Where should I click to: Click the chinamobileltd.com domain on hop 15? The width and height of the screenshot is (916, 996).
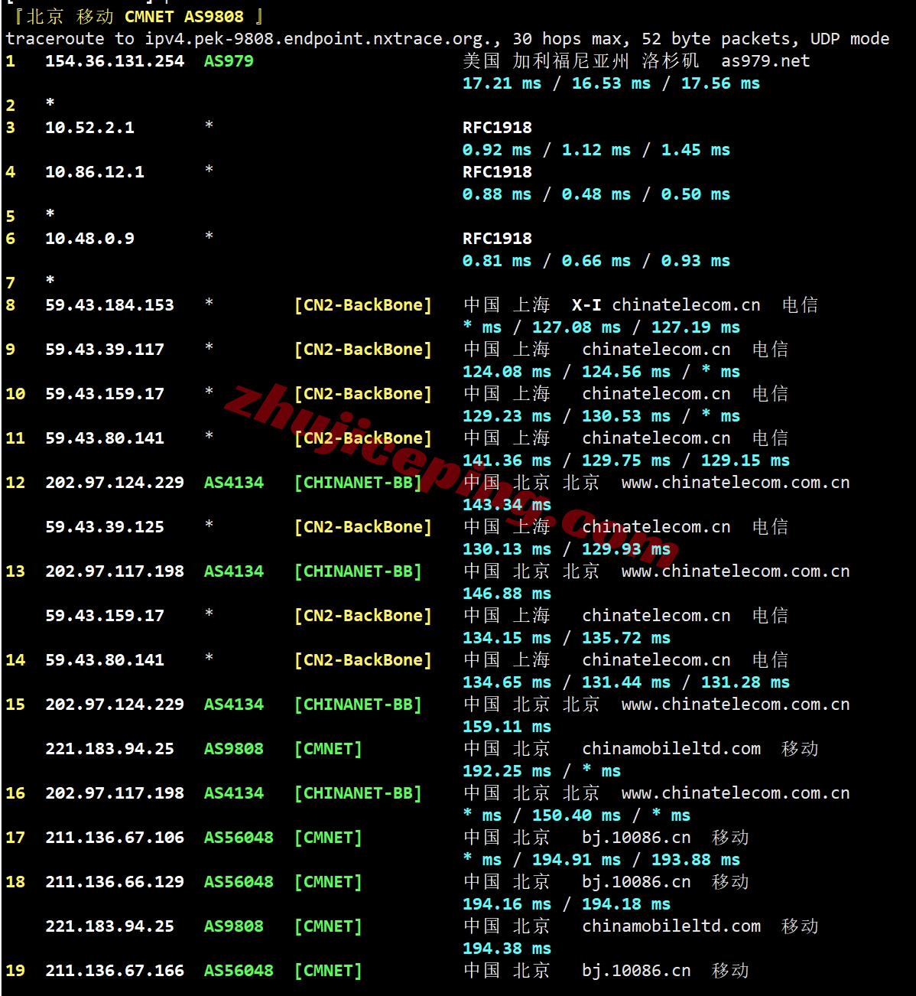[671, 749]
